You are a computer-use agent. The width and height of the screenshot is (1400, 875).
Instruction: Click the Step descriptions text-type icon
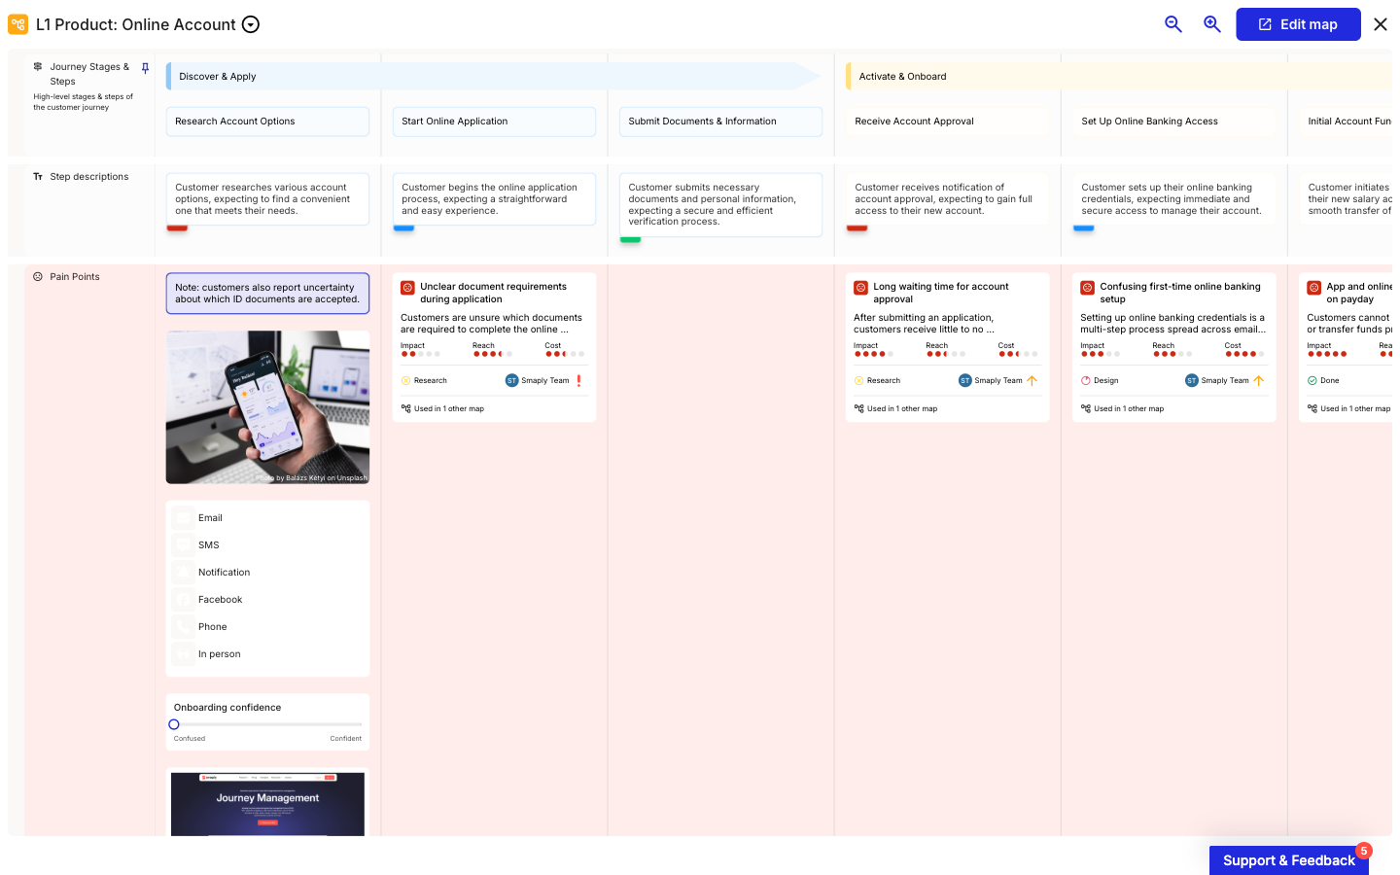pyautogui.click(x=38, y=177)
